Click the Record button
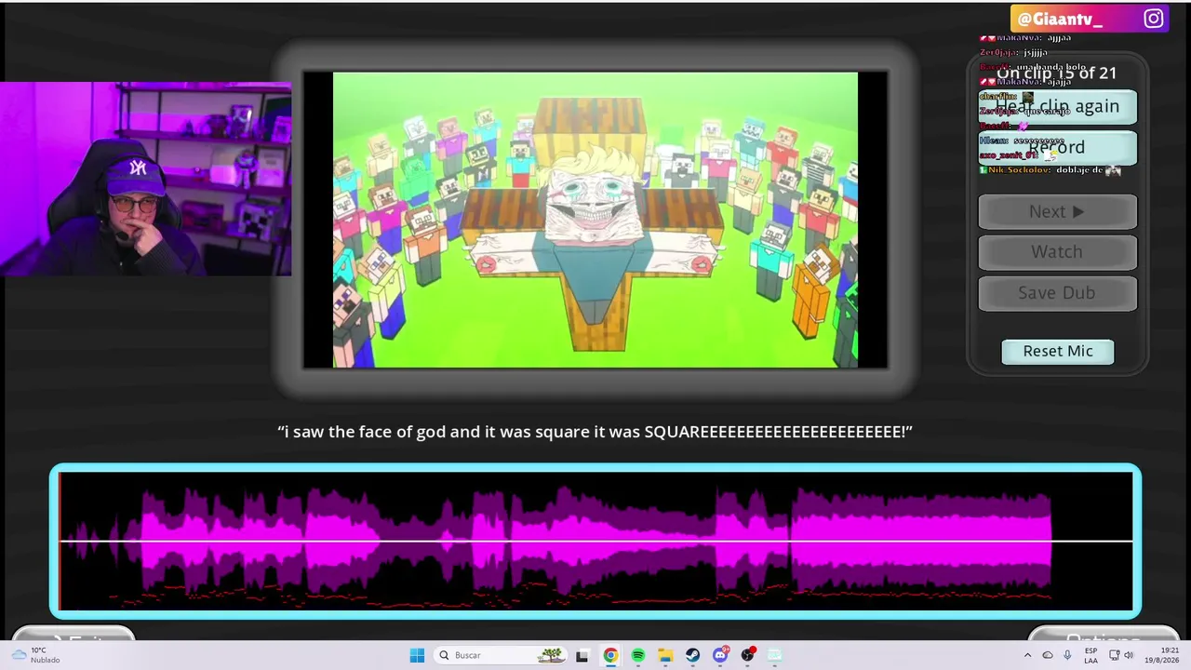 tap(1057, 147)
